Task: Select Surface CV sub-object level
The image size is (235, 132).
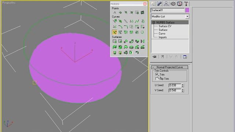Action: click(x=165, y=26)
